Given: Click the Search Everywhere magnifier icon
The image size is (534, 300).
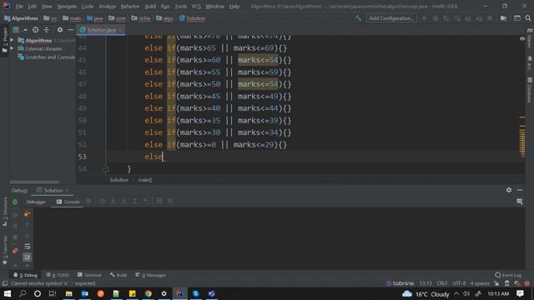Looking at the screenshot, I should tap(528, 18).
